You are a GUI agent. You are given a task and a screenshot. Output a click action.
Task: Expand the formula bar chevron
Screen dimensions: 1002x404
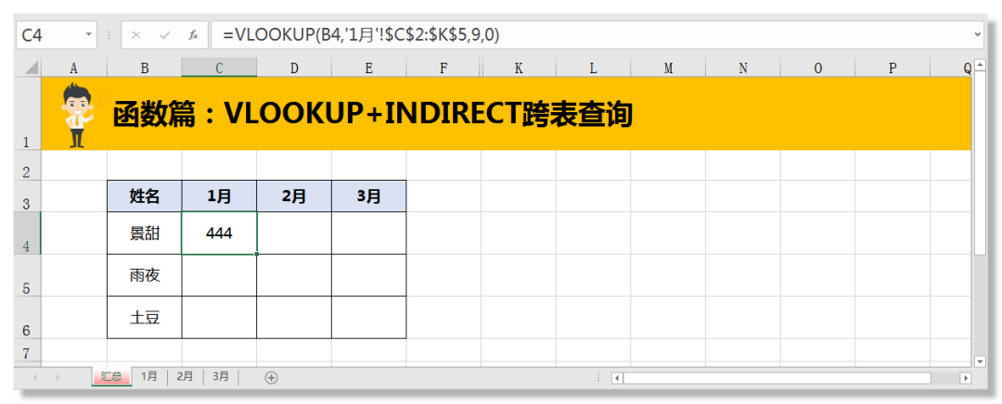[x=977, y=35]
